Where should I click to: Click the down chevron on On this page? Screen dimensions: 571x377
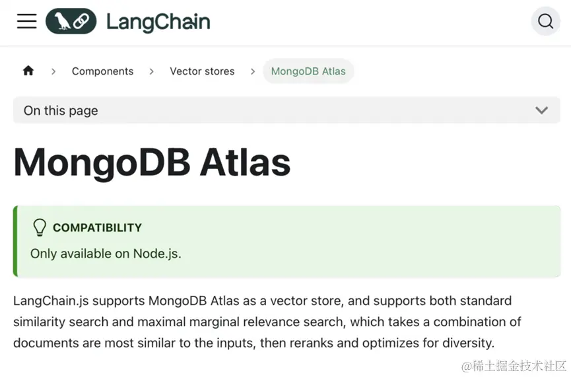point(541,110)
